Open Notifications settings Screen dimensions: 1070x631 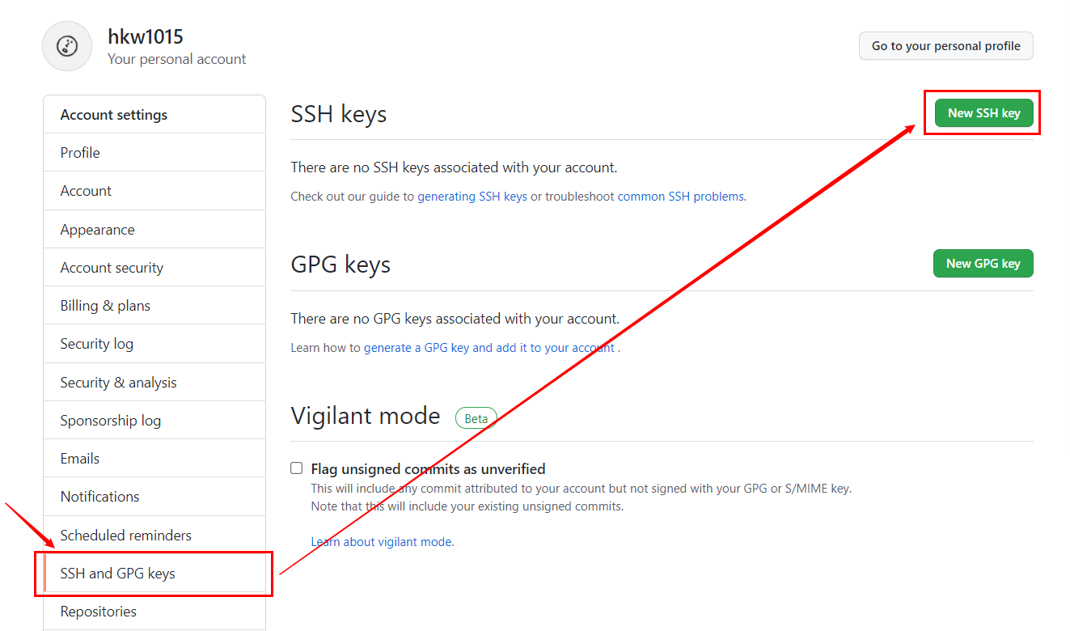[154, 497]
